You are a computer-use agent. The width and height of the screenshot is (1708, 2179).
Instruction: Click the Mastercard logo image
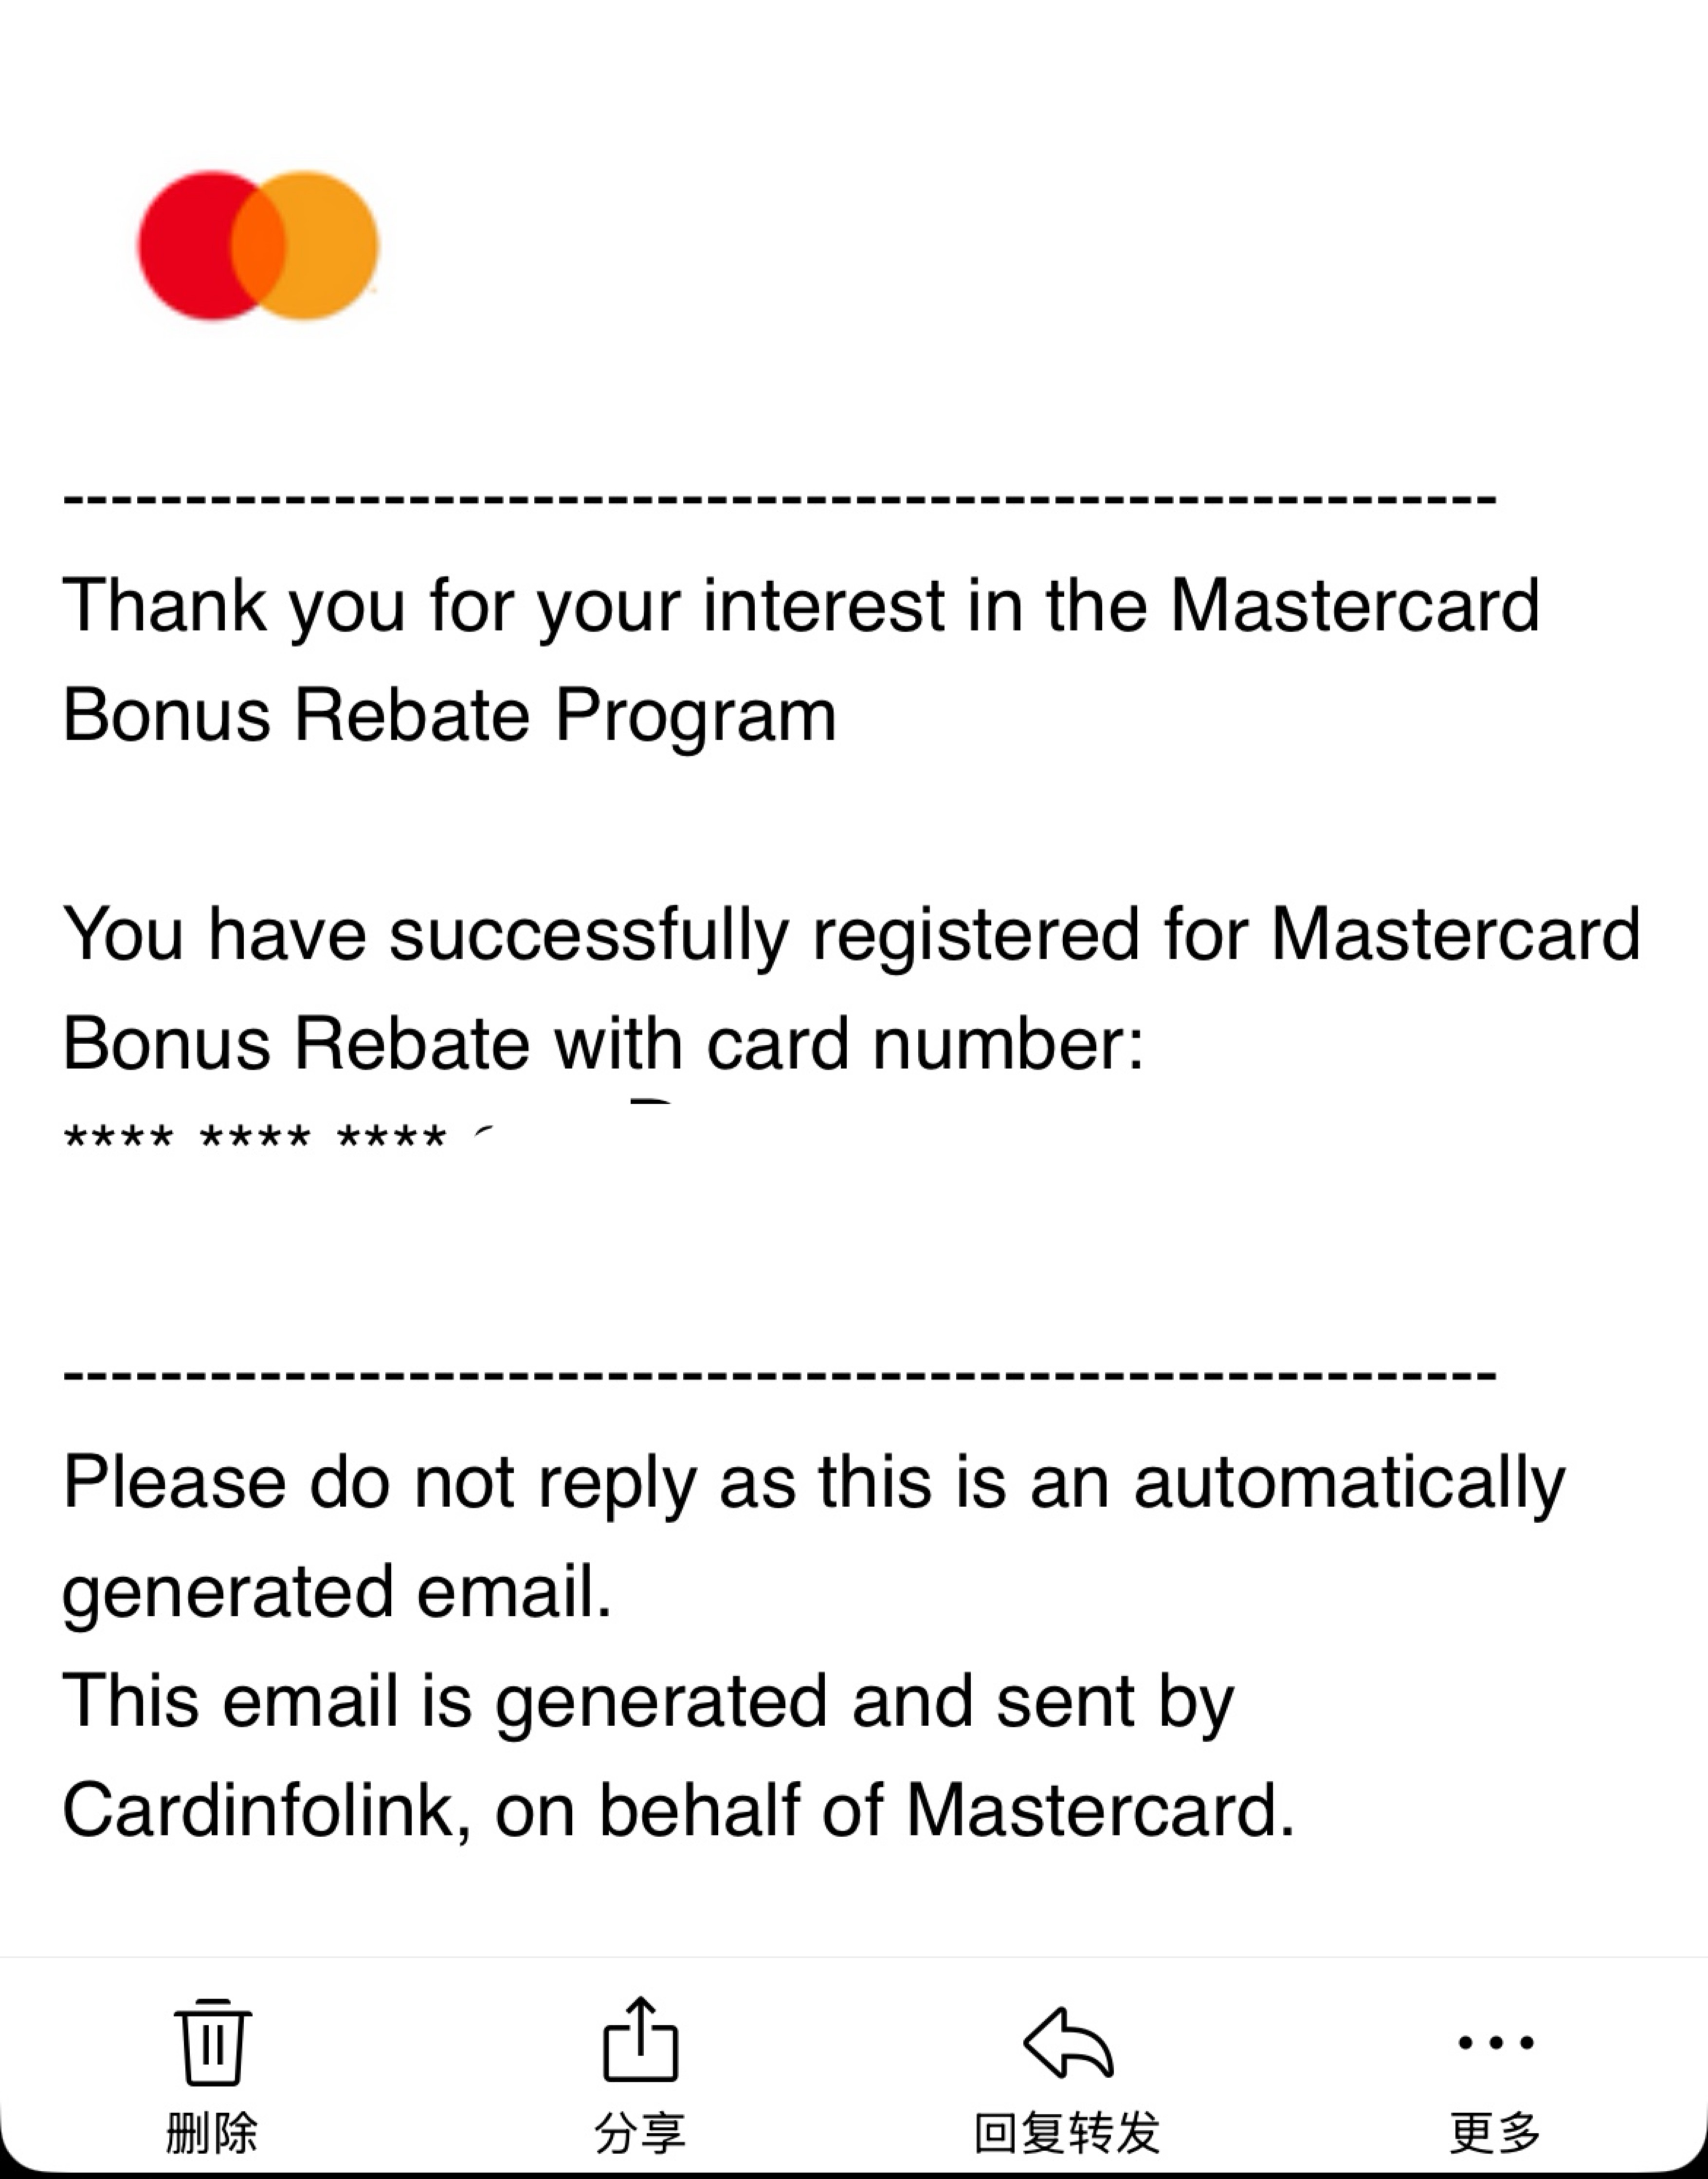[x=259, y=245]
